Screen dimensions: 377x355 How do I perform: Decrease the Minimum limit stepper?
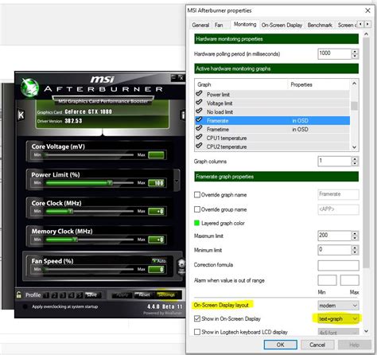pos(355,252)
